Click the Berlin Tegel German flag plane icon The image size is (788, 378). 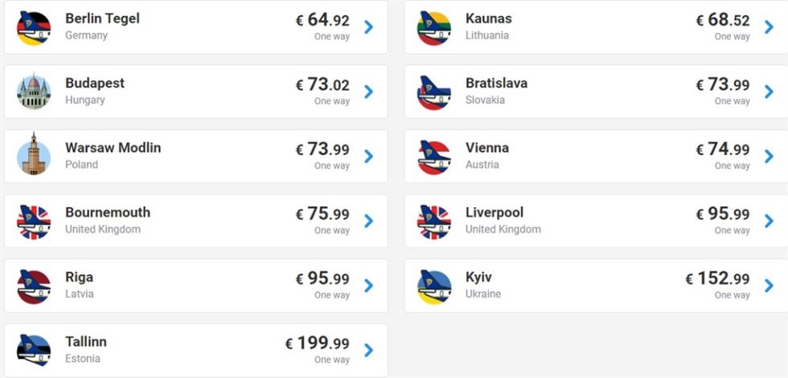34,28
